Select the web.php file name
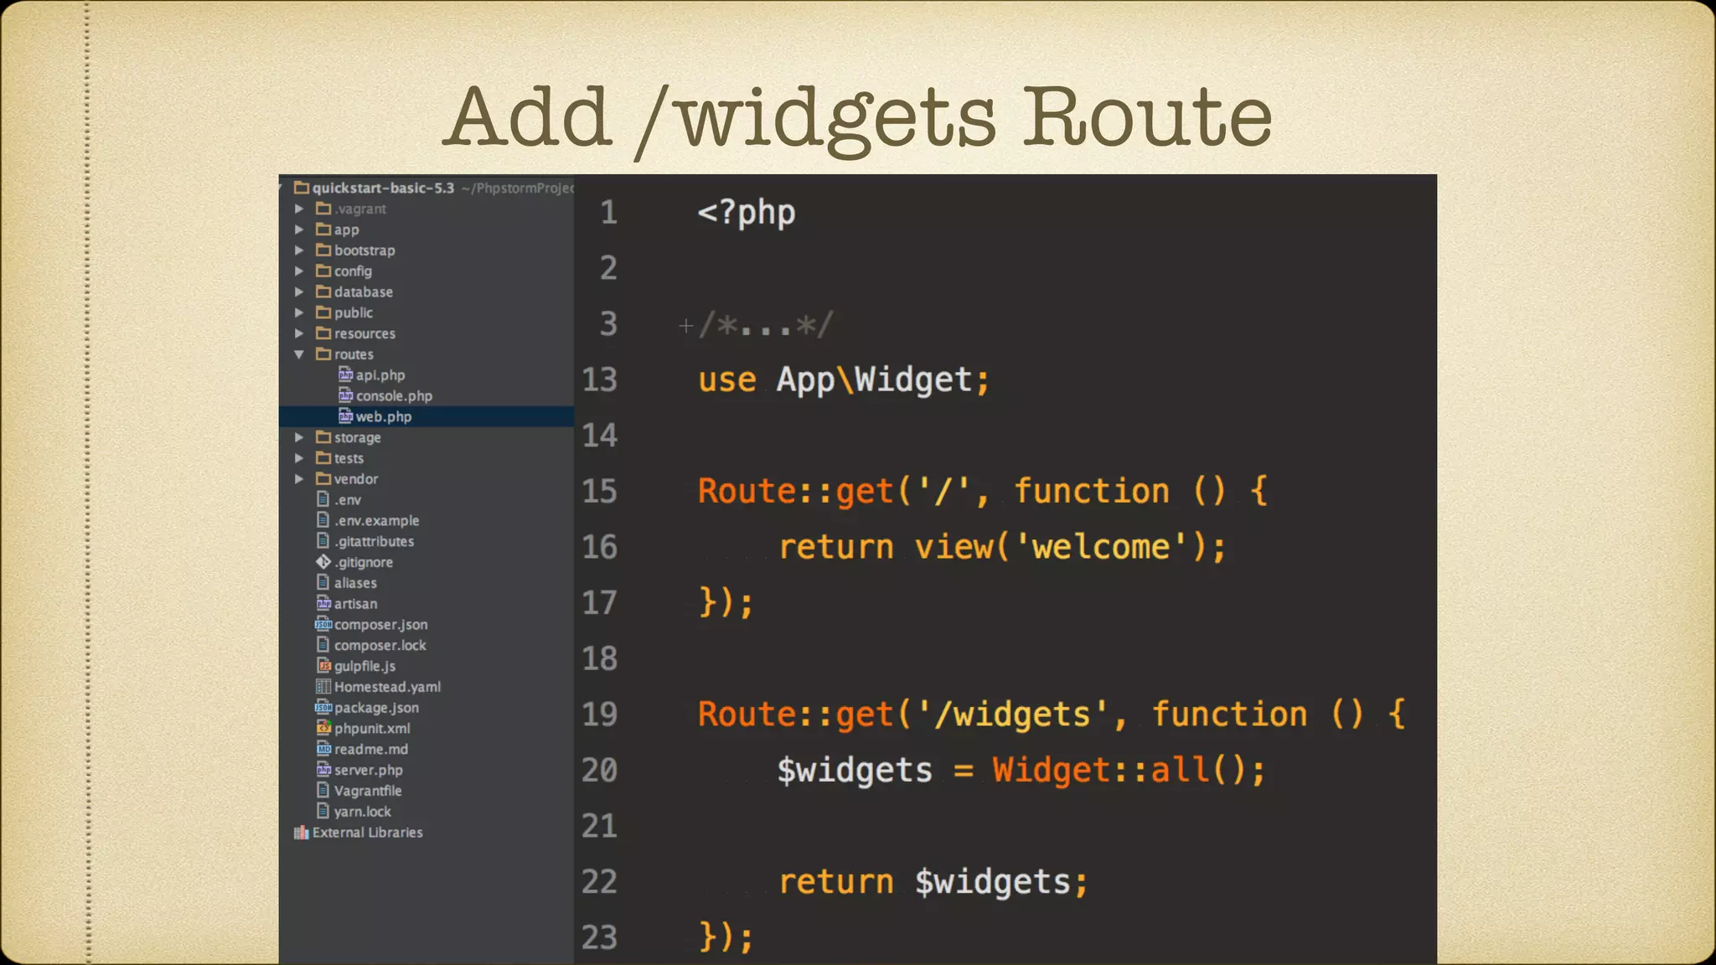 pos(384,416)
